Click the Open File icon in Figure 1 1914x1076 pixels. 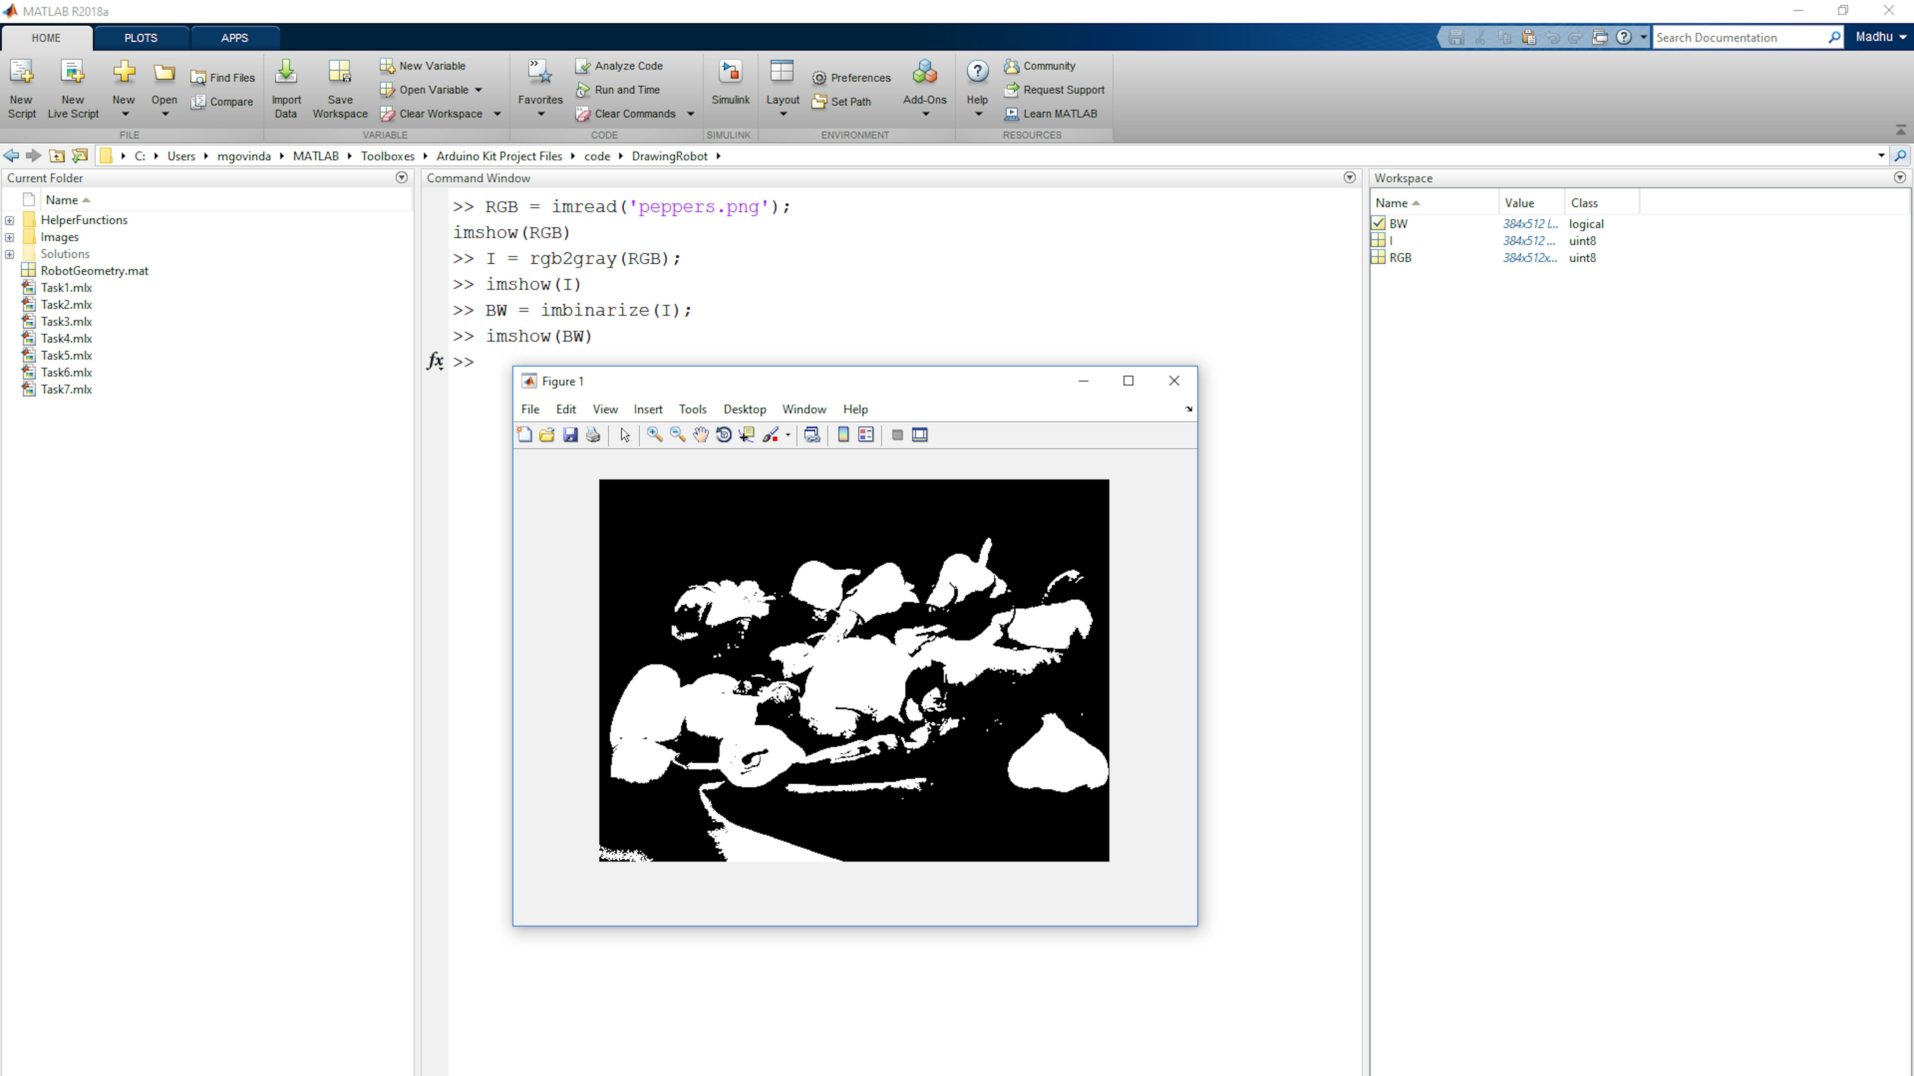[x=547, y=435]
